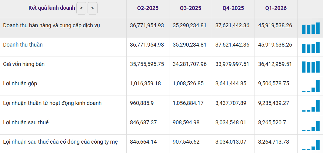Viewport: 323px width, 153px height.
Task: Open bar chart for Doanh thu bán hàng row
Action: point(311,28)
